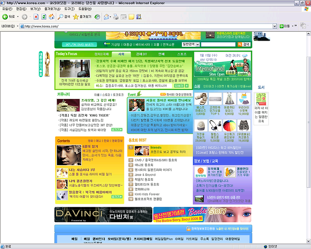
Task: Click the 동부화재 sun logo icon
Action: pos(200,172)
